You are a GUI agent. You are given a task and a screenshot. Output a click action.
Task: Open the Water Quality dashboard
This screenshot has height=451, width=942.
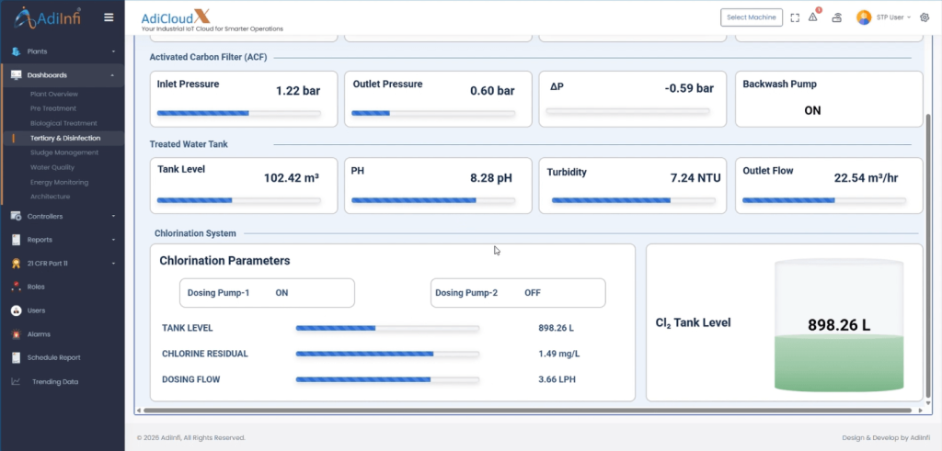pos(52,167)
